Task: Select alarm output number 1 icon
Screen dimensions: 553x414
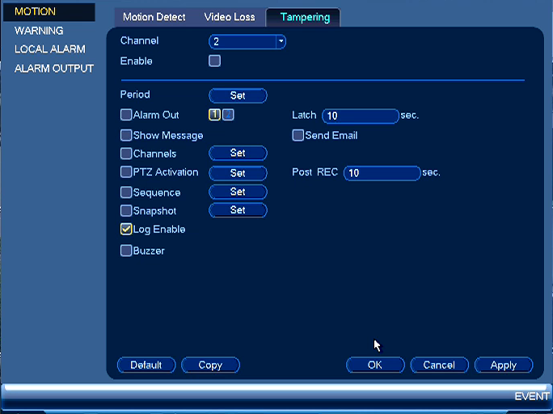Action: tap(214, 115)
